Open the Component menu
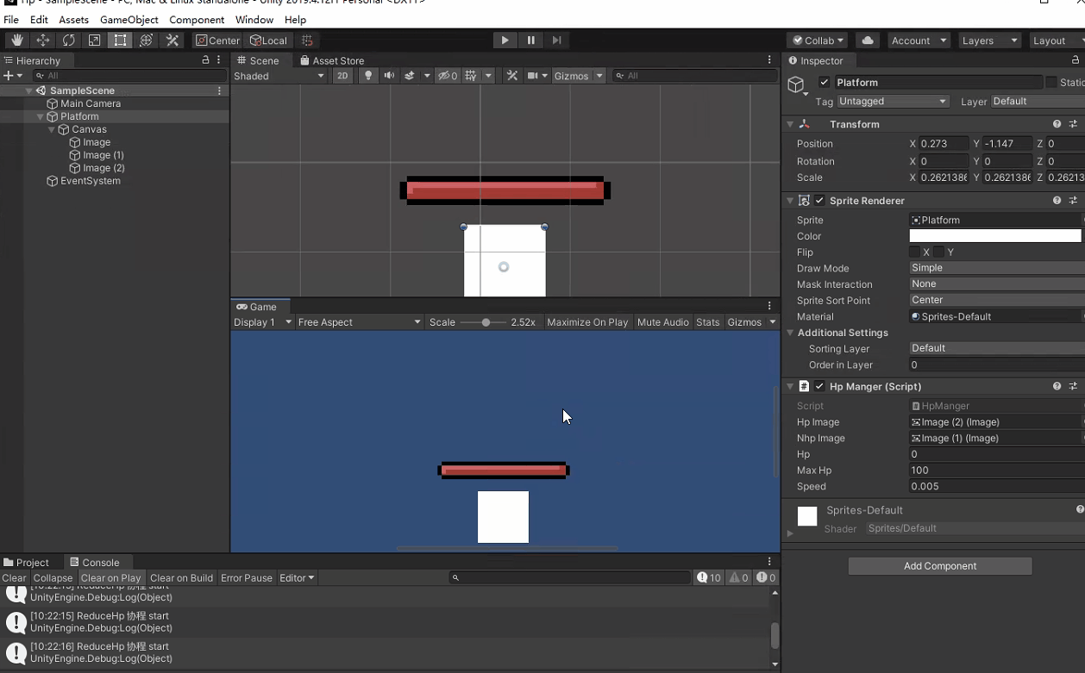The height and width of the screenshot is (673, 1085). coord(197,19)
